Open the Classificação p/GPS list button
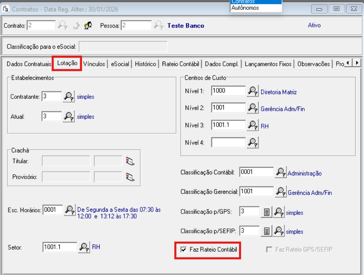Viewport: 364px width, 275px height. (267, 212)
